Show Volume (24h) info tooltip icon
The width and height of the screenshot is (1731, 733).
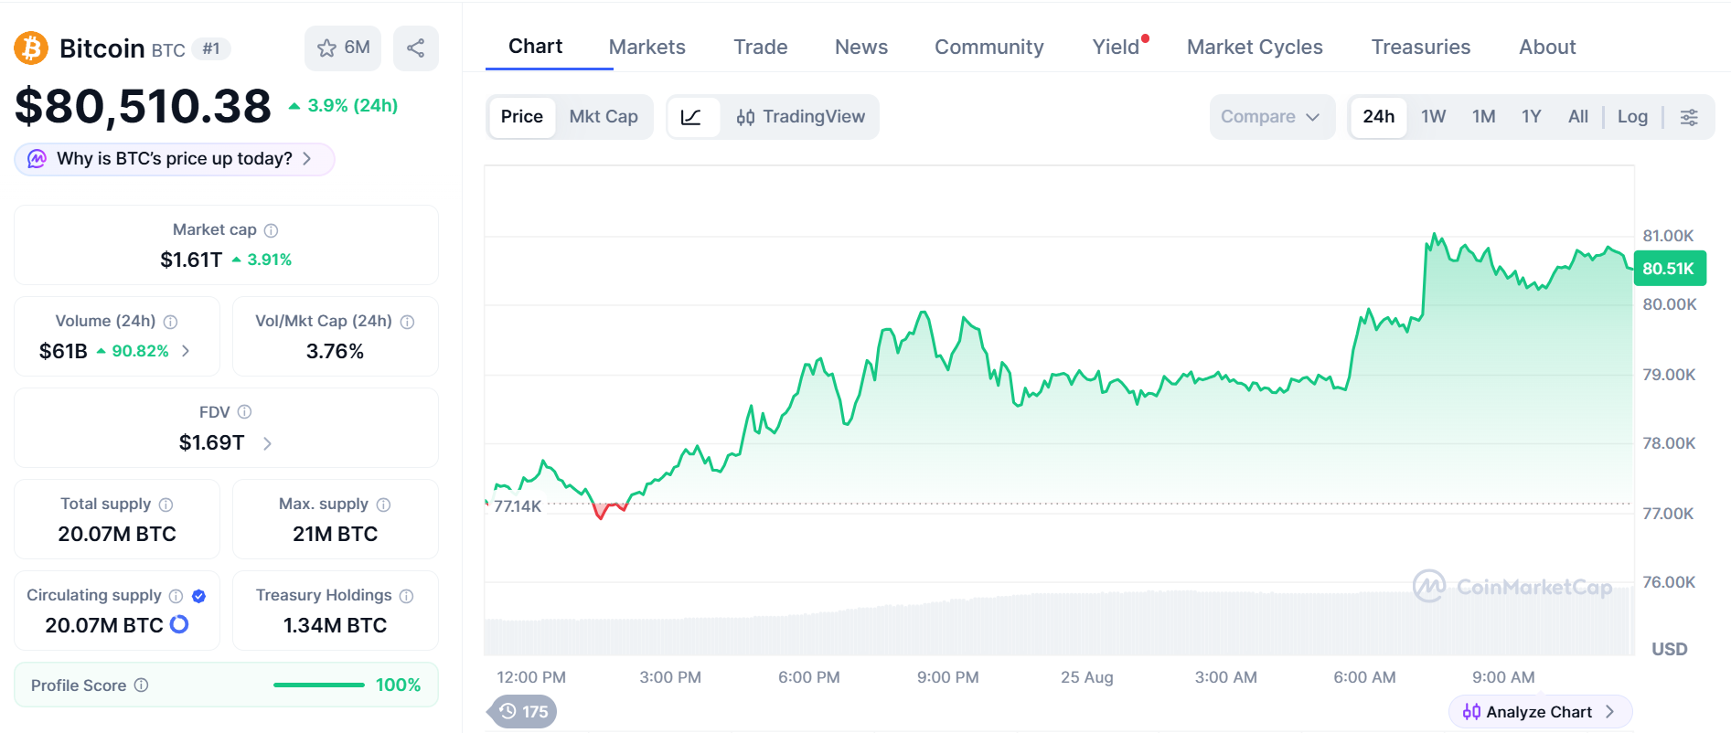(170, 322)
